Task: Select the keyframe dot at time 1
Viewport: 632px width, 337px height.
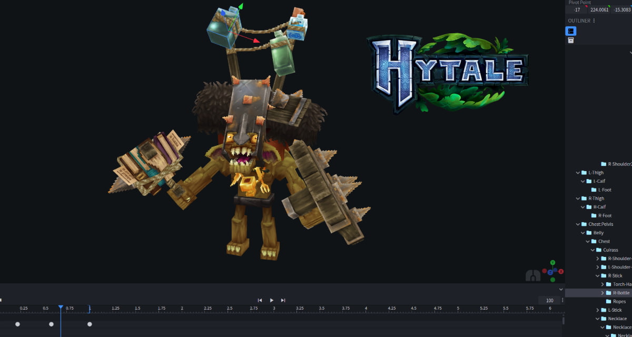Action: point(90,324)
